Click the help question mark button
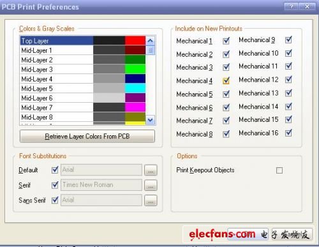 pyautogui.click(x=292, y=6)
